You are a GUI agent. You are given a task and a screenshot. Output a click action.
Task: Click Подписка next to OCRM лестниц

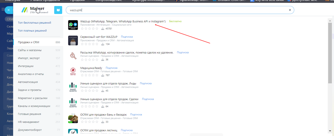click(127, 130)
